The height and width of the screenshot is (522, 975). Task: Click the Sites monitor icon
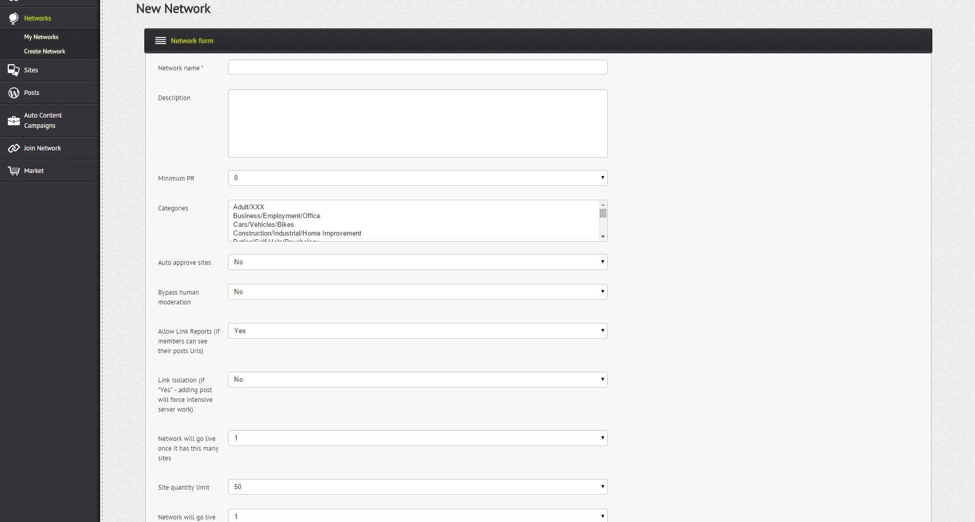14,70
